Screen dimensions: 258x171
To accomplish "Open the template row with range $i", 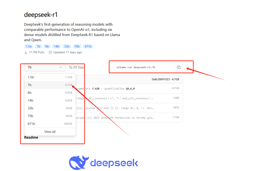I will click(x=129, y=108).
